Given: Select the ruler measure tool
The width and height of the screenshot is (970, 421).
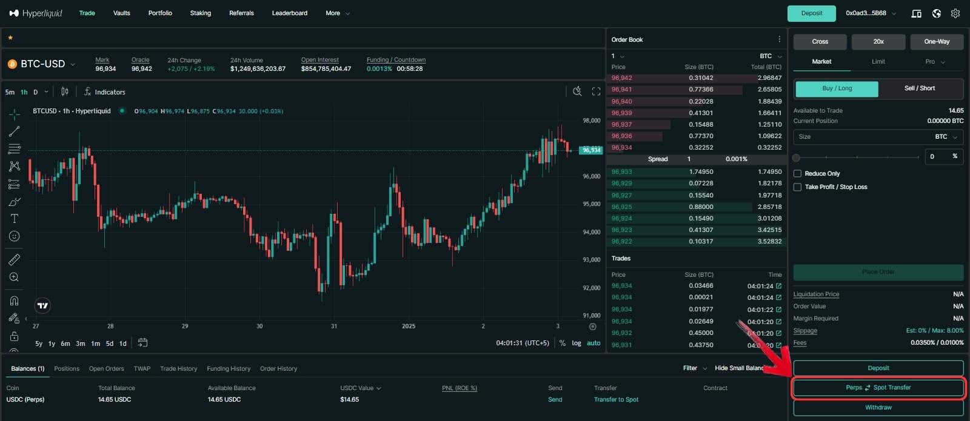Looking at the screenshot, I should tap(15, 260).
